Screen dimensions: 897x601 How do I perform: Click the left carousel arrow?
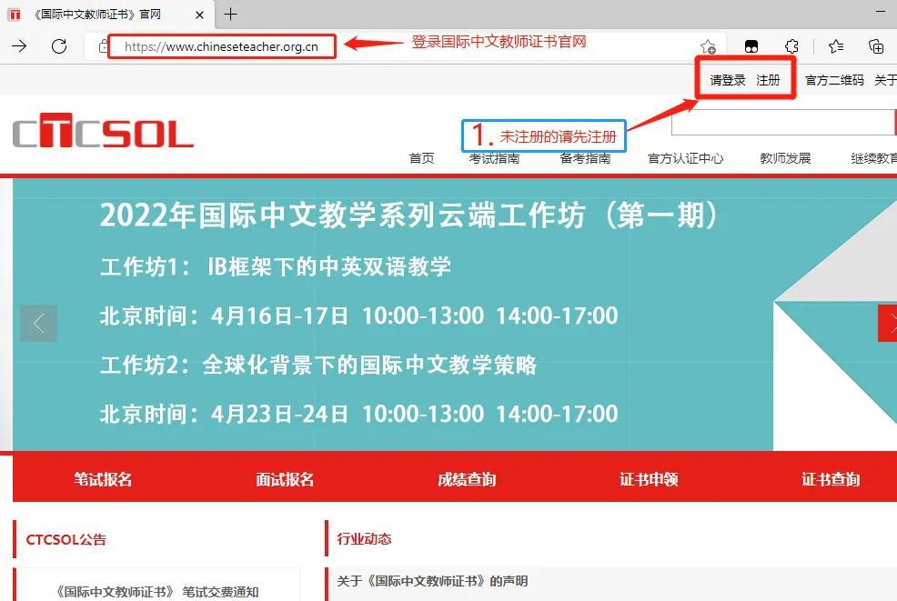[x=38, y=323]
